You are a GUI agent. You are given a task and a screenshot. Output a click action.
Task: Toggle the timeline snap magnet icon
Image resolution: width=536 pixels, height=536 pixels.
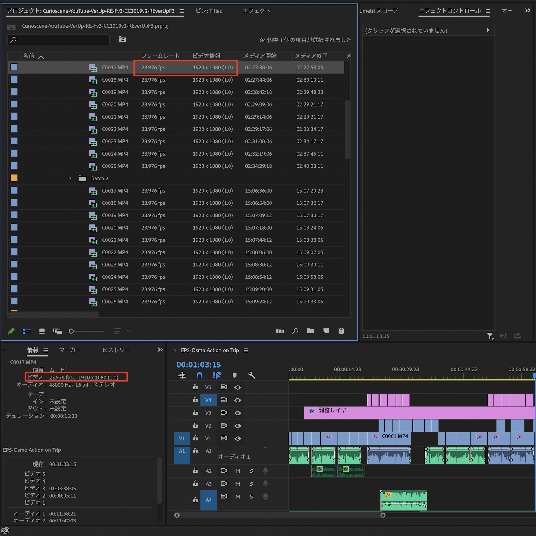(199, 376)
